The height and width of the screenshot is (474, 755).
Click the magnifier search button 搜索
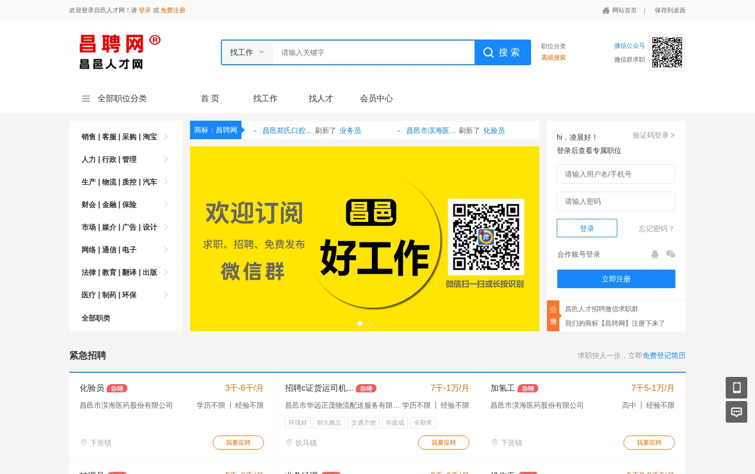[502, 52]
